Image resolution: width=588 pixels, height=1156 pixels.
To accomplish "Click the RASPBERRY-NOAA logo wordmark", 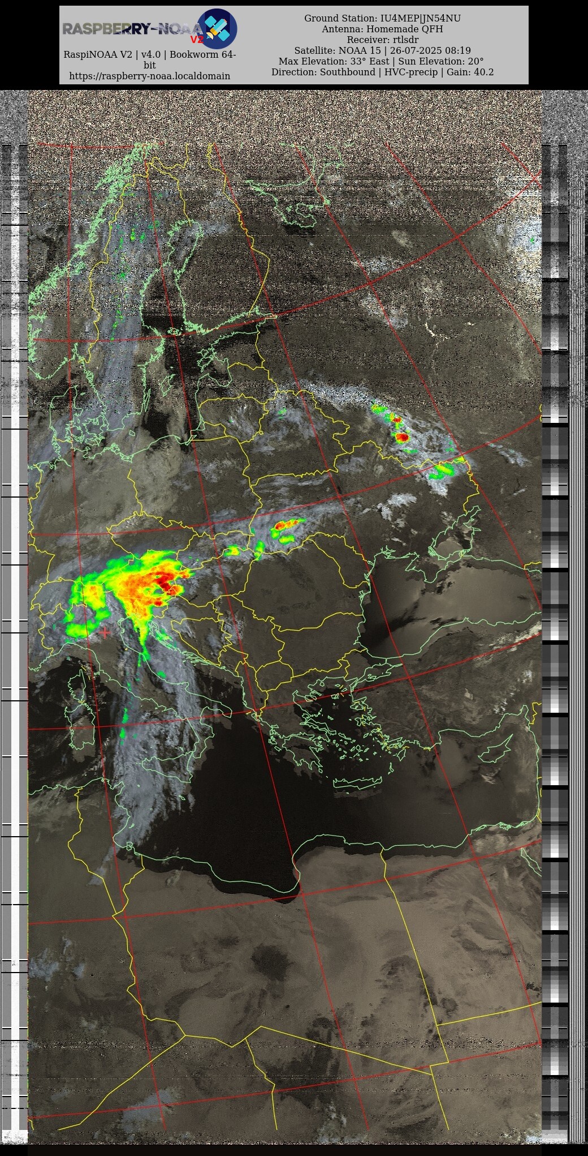I will click(132, 29).
